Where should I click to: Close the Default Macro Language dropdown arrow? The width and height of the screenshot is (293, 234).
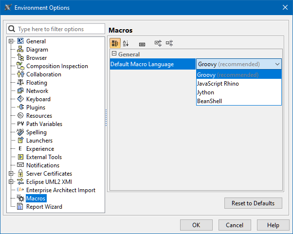277,64
